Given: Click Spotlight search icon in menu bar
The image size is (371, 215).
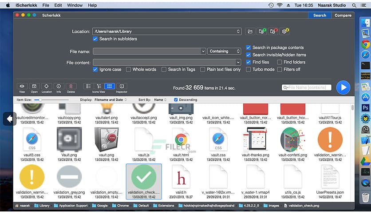Looking at the screenshot, I should pyautogui.click(x=354, y=5).
